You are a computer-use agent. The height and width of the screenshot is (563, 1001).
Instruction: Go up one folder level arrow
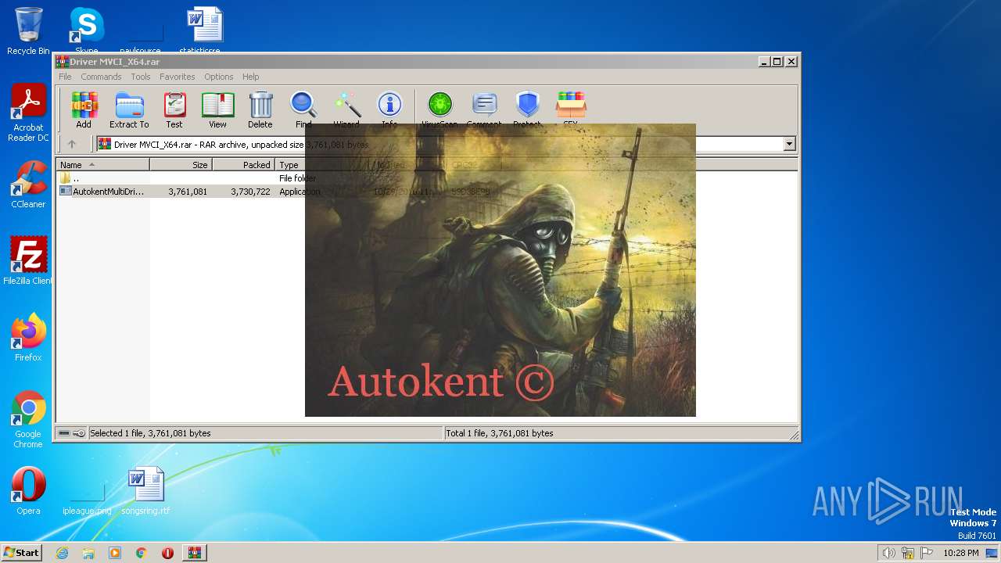tap(72, 144)
